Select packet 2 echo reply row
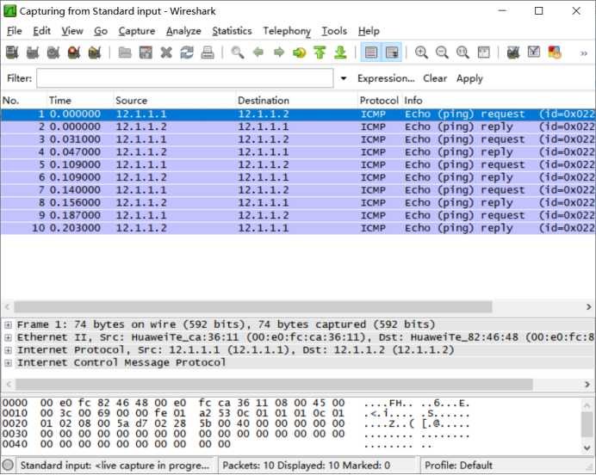The height and width of the screenshot is (475, 596). click(x=298, y=126)
